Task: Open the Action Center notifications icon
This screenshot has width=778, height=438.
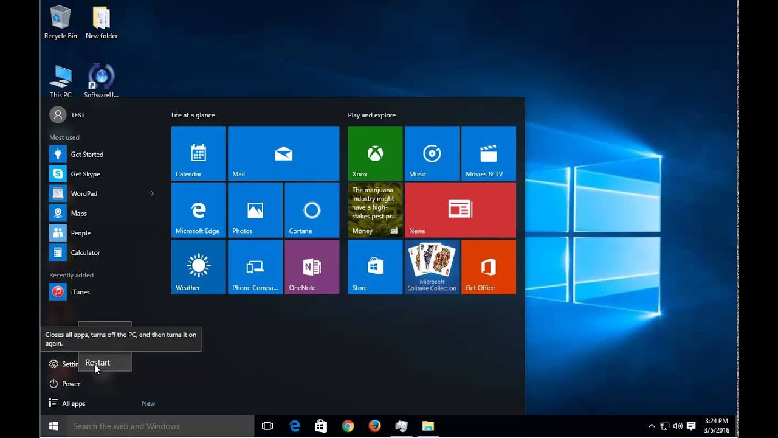Action: point(690,426)
